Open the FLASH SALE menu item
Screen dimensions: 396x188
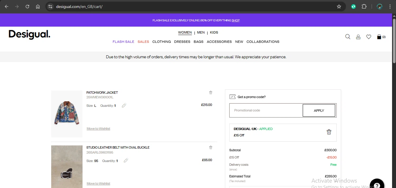click(x=123, y=42)
